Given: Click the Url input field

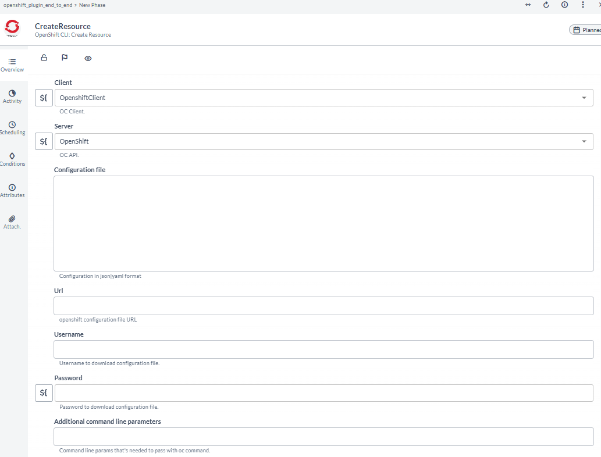Looking at the screenshot, I should (323, 306).
